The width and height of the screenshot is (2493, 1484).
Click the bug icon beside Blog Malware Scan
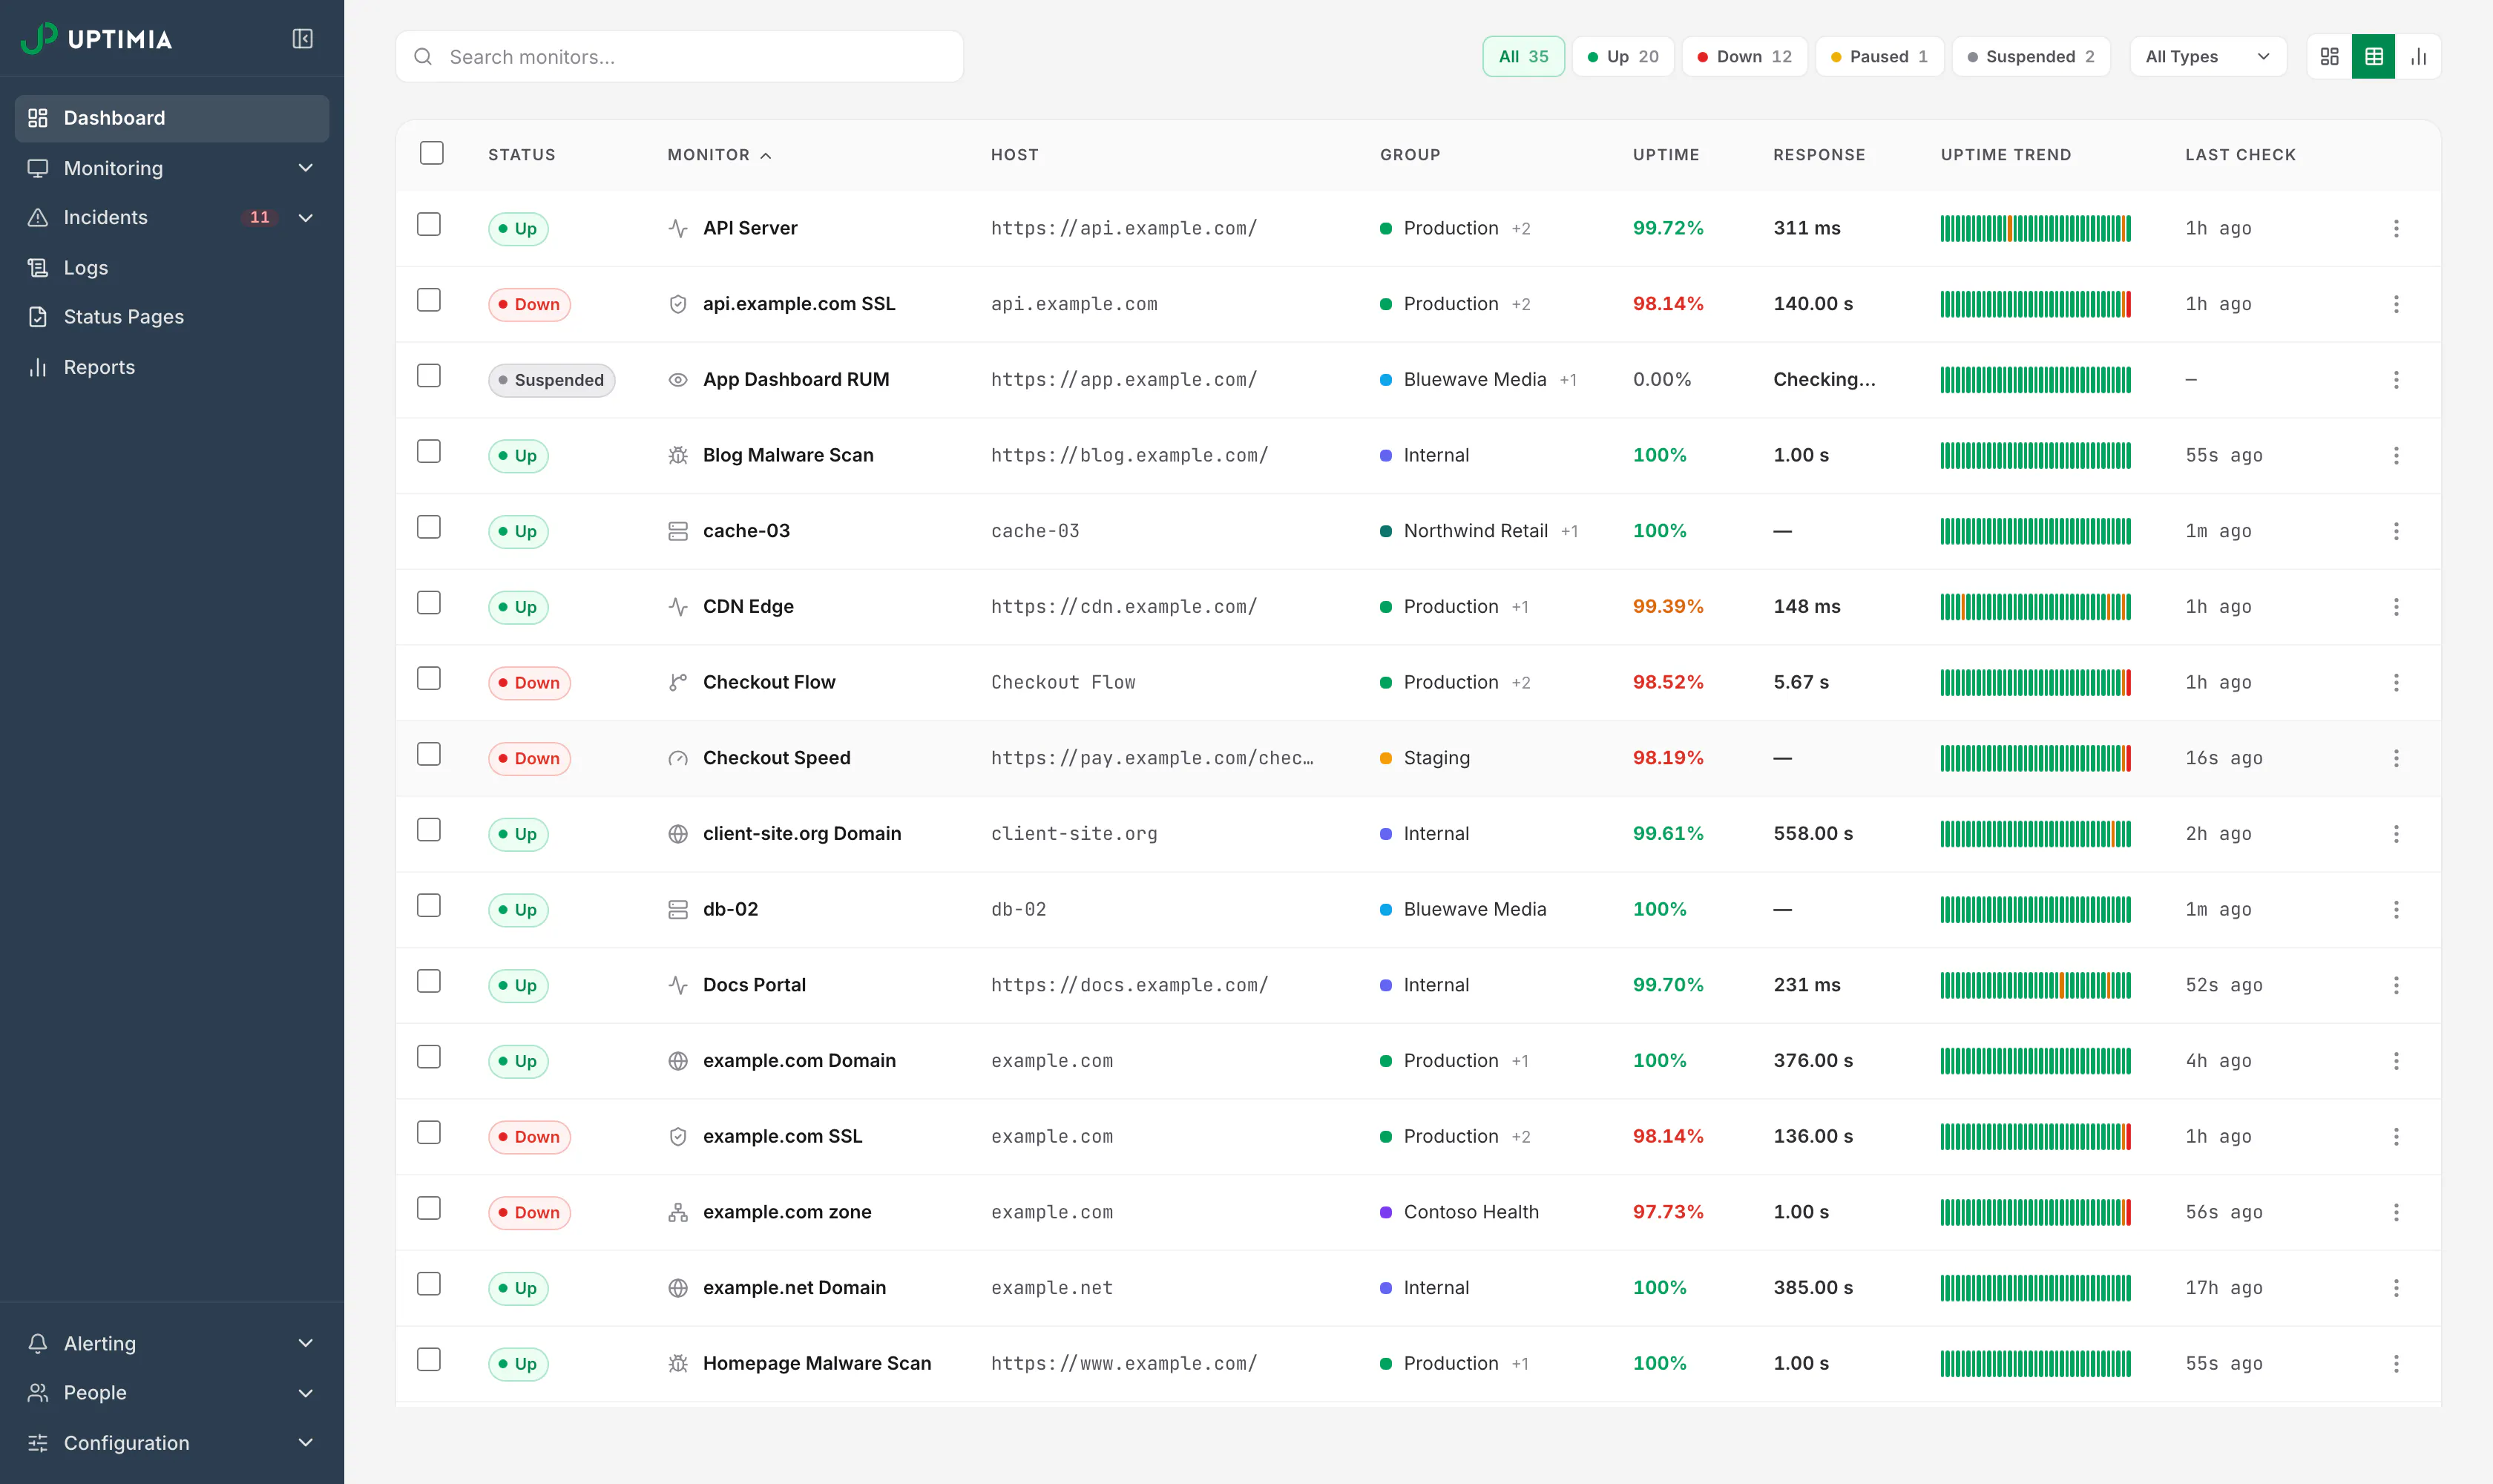[678, 455]
